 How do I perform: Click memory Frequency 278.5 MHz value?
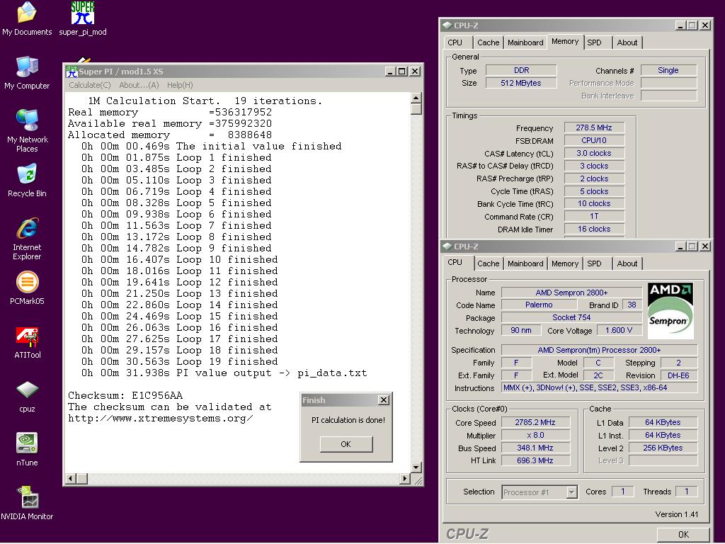point(594,127)
